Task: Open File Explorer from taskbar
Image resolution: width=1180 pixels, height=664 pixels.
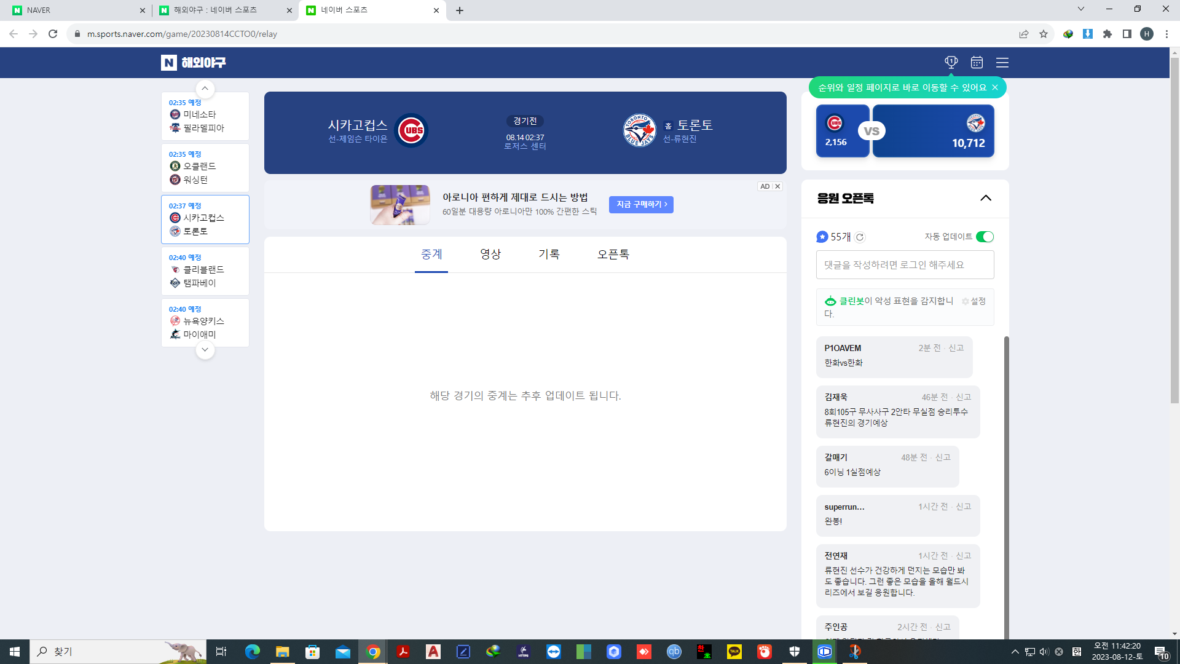Action: [x=282, y=652]
